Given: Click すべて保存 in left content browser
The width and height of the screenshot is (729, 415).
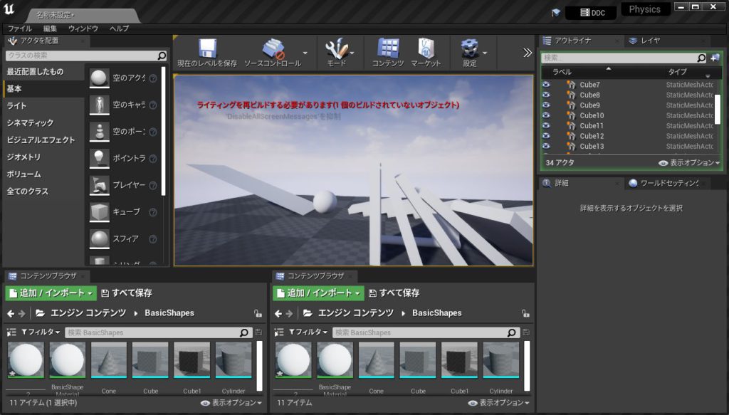Looking at the screenshot, I should (127, 293).
